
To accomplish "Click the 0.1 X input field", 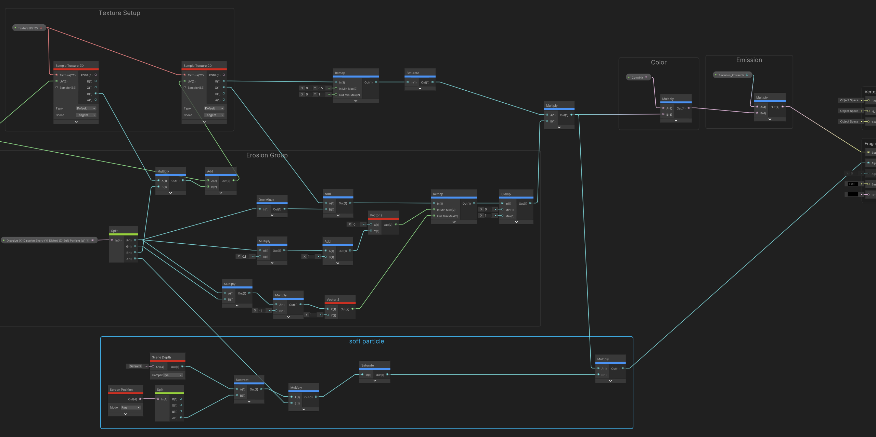I will coord(246,256).
